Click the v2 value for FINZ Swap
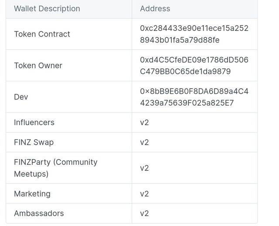 (144, 142)
